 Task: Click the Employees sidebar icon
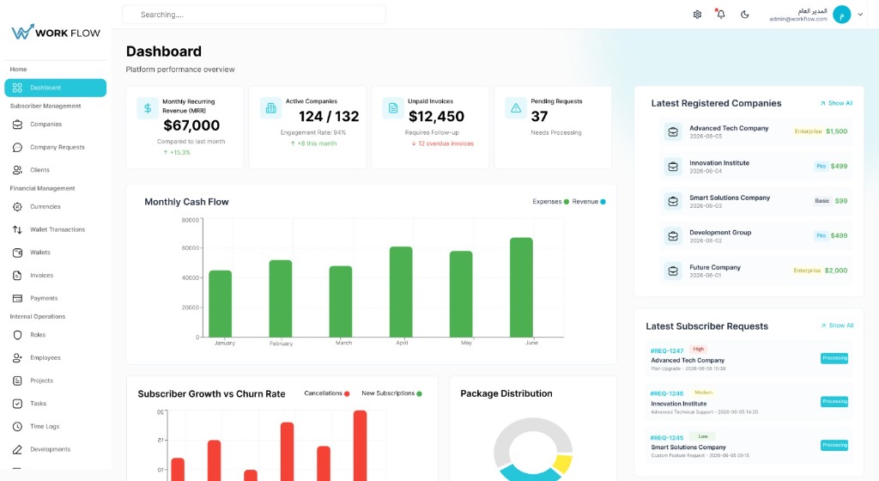click(17, 357)
